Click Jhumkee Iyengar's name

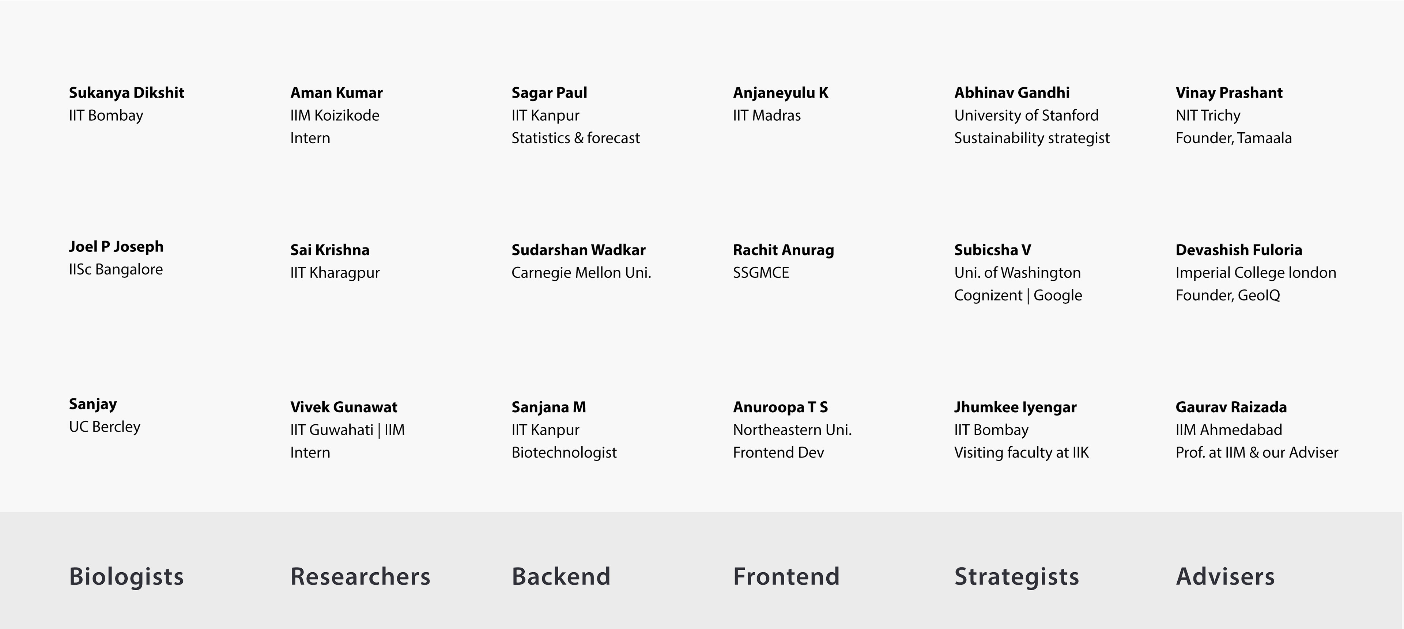click(x=1015, y=408)
